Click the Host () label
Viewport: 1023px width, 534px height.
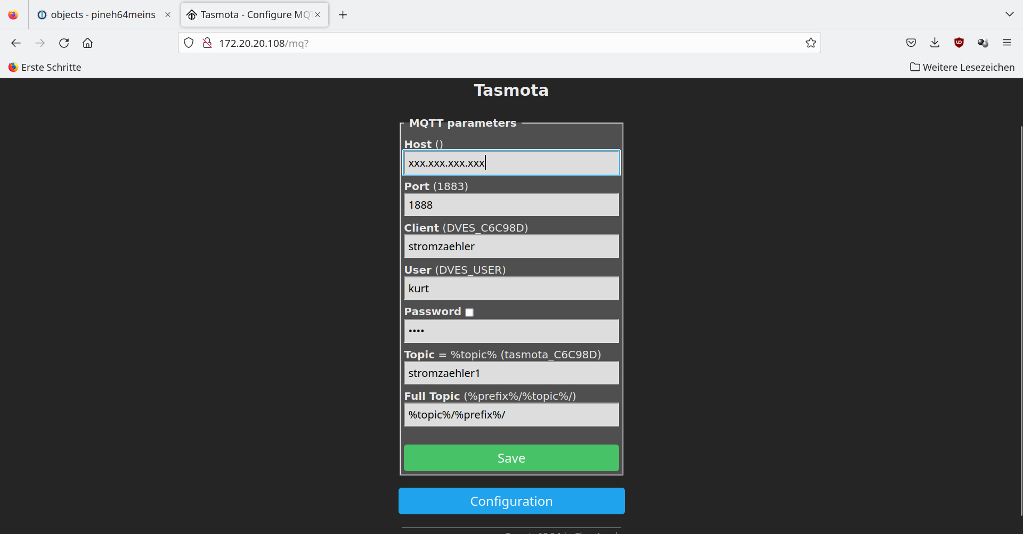click(424, 144)
